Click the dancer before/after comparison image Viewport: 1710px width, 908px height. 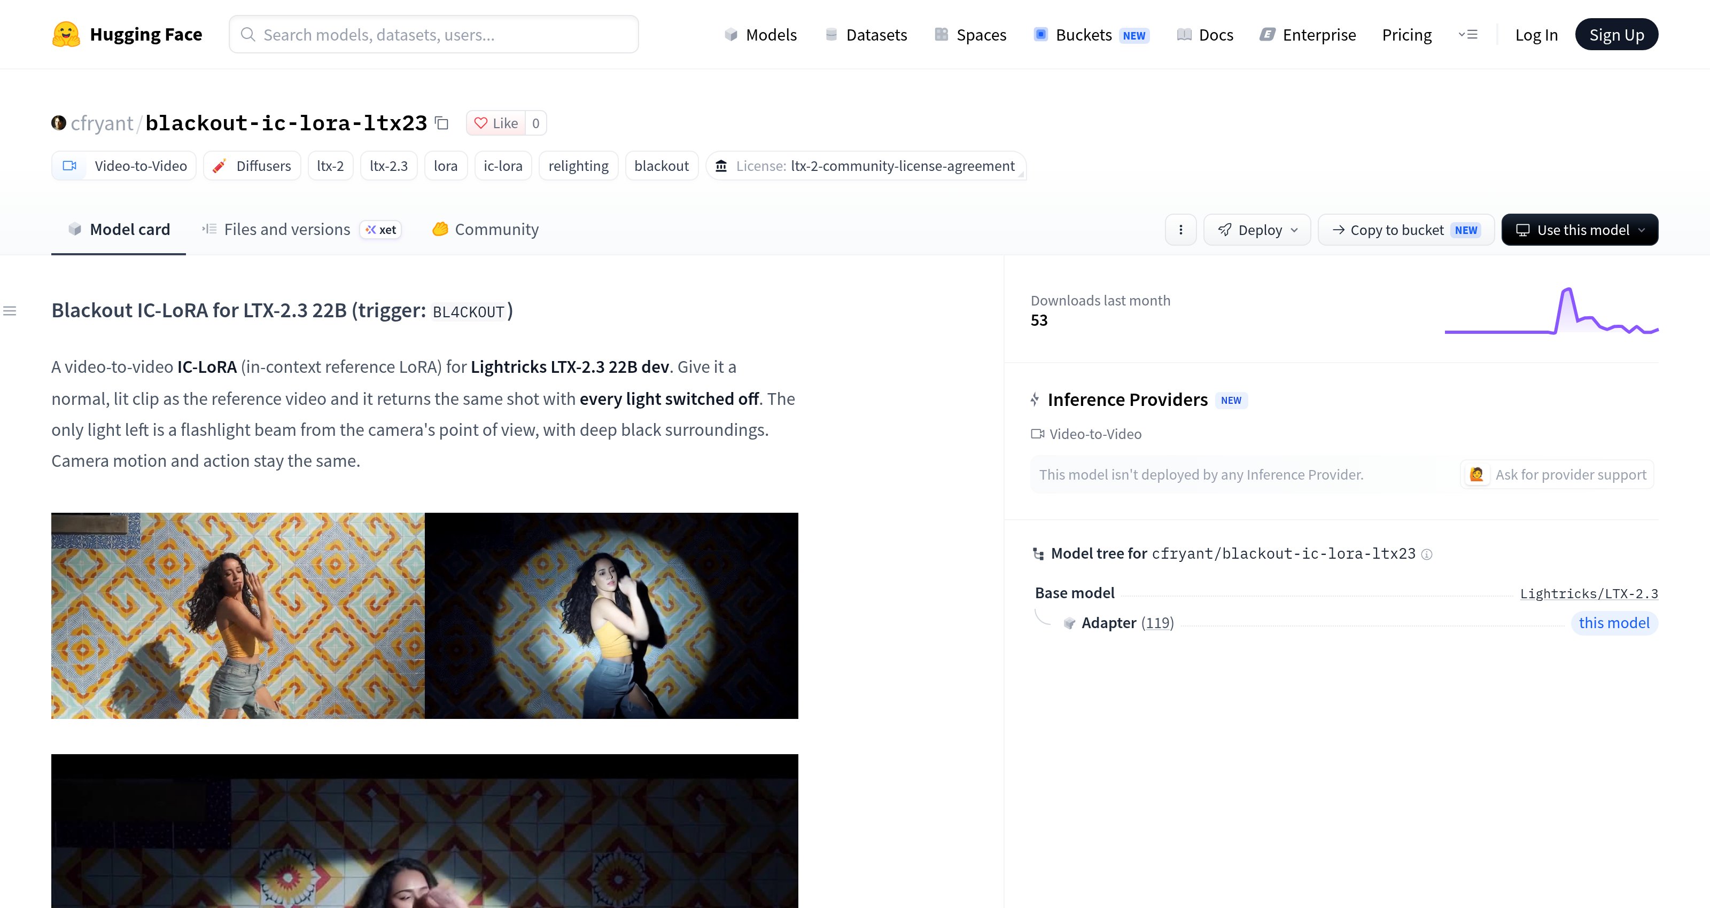tap(424, 615)
